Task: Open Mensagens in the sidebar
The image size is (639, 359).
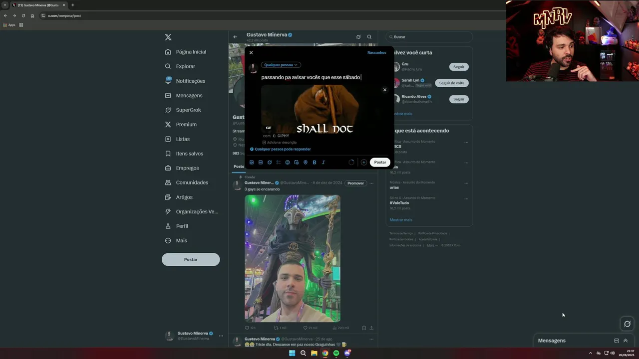Action: [x=184, y=95]
